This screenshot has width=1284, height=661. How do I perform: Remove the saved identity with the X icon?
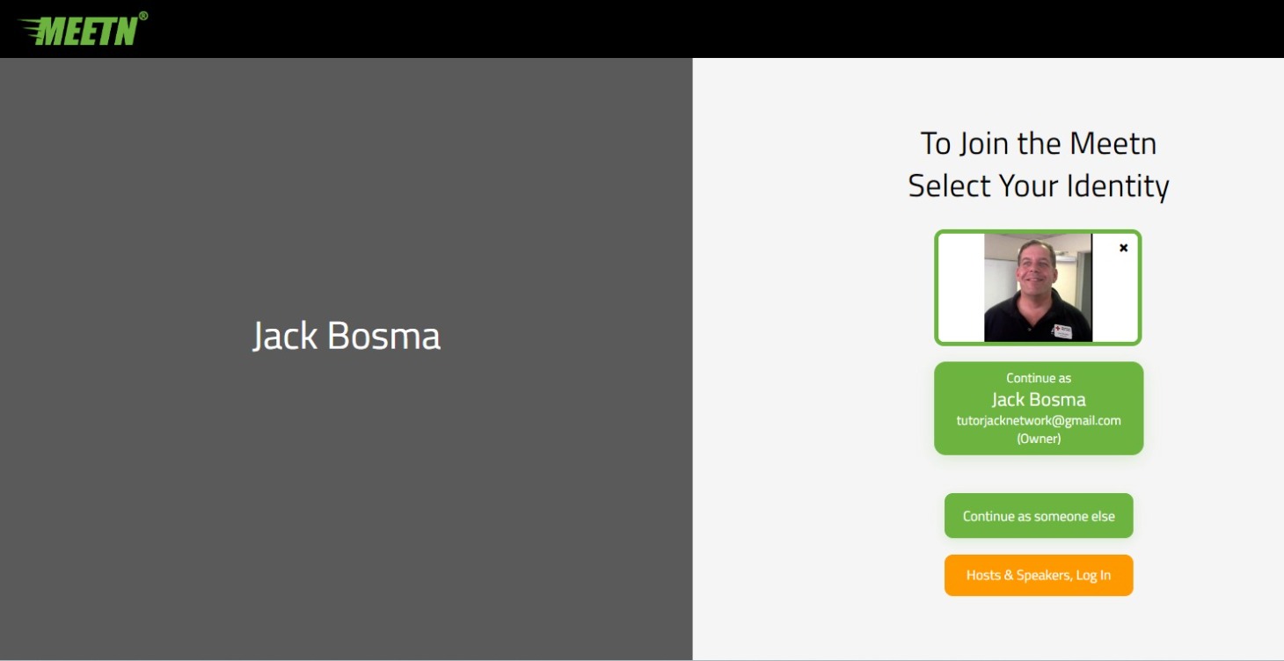click(x=1123, y=248)
